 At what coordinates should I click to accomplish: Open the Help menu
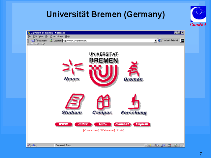(x=67, y=36)
